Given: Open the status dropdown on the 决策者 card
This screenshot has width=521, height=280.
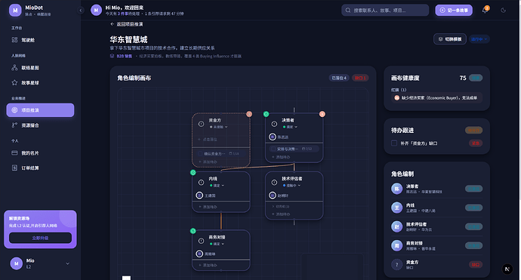Looking at the screenshot, I should [x=290, y=128].
